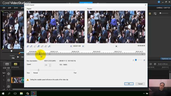Click second overlay track reel icon
This screenshot has height=96, width=171.
tap(9, 86)
